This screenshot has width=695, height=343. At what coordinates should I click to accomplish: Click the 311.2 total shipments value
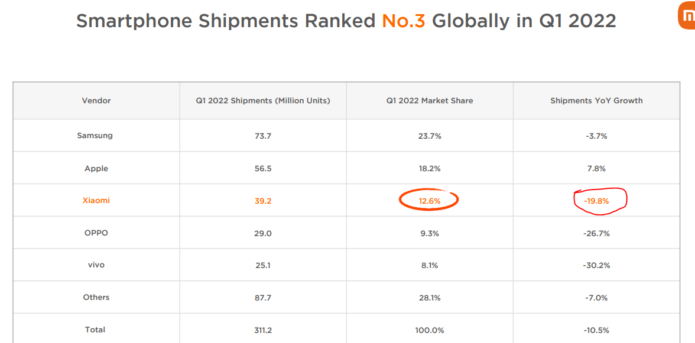click(263, 330)
